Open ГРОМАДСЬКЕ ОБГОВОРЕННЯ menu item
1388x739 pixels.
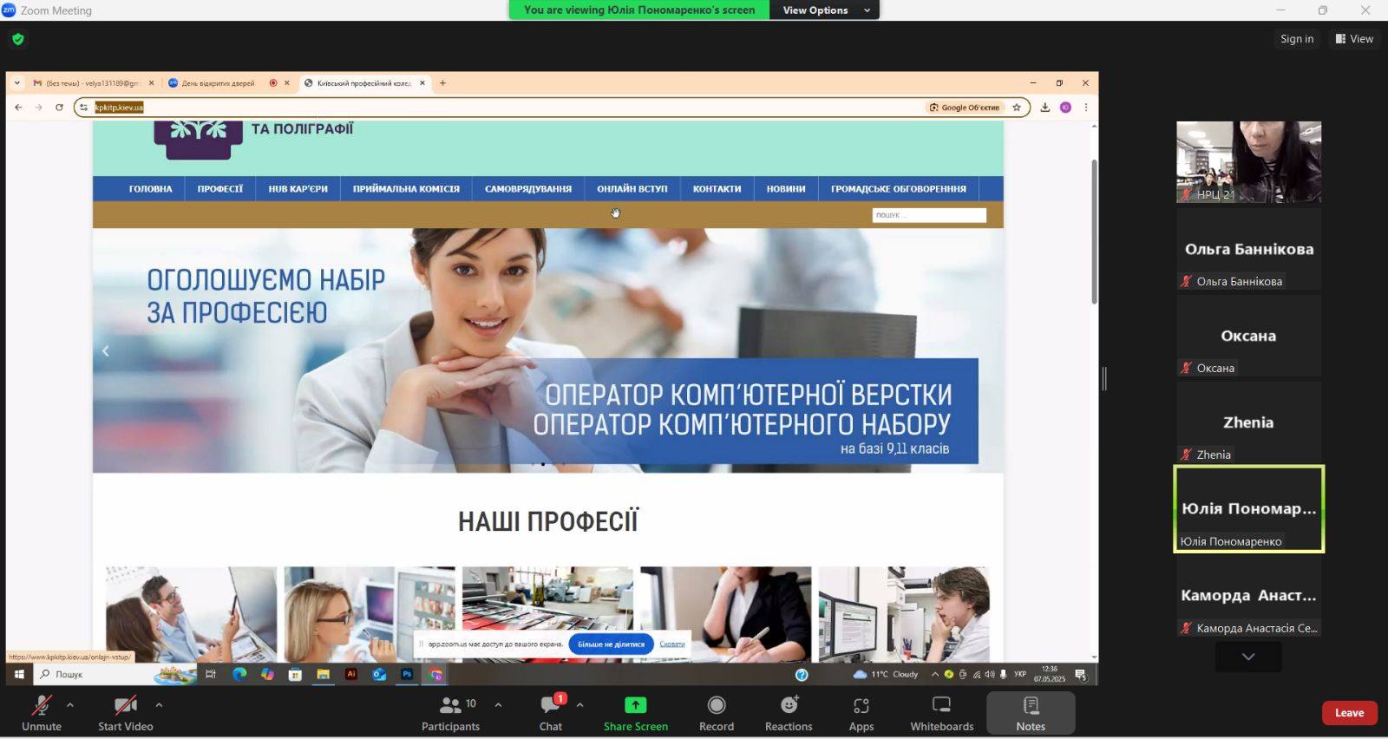(899, 188)
